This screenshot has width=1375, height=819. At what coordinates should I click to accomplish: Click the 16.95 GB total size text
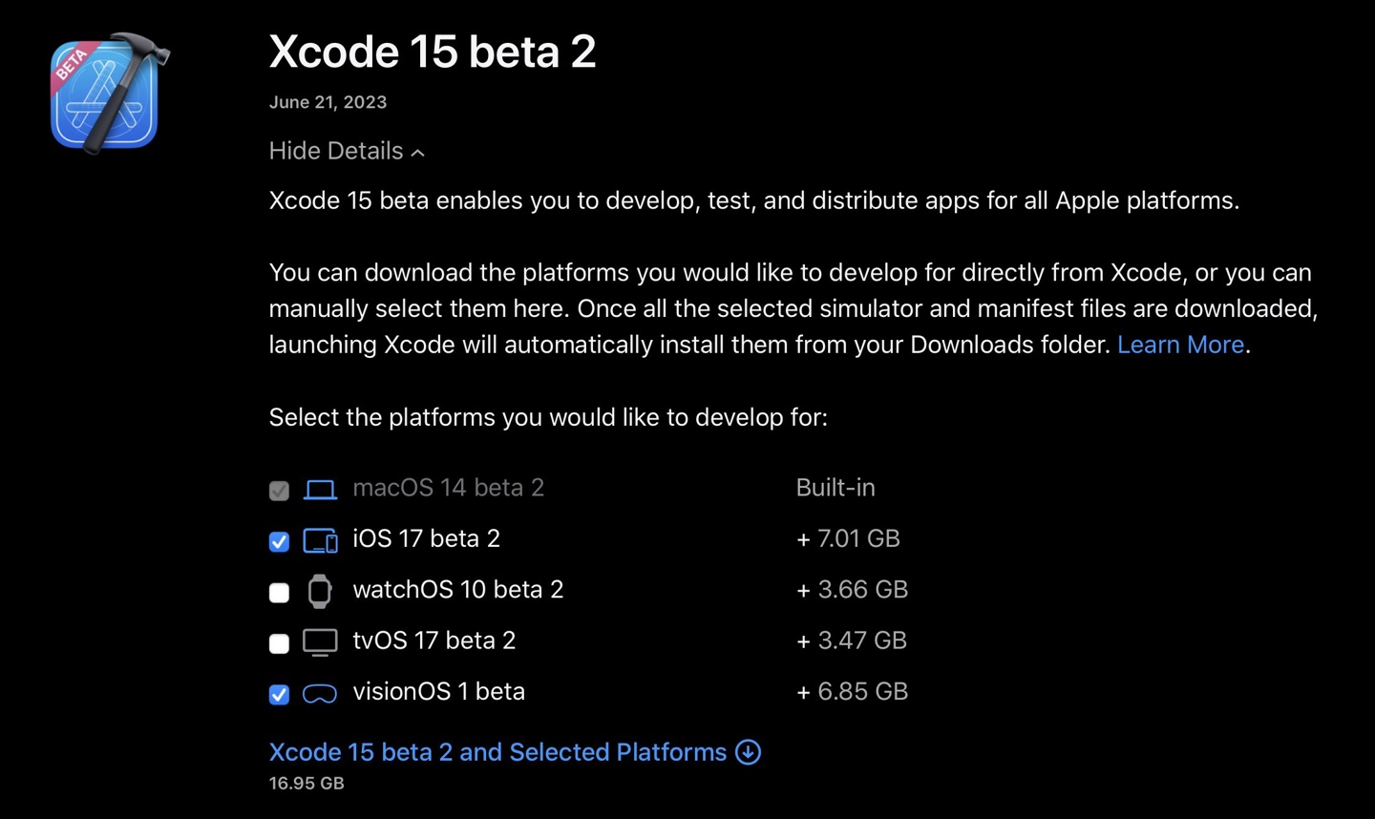click(x=307, y=783)
